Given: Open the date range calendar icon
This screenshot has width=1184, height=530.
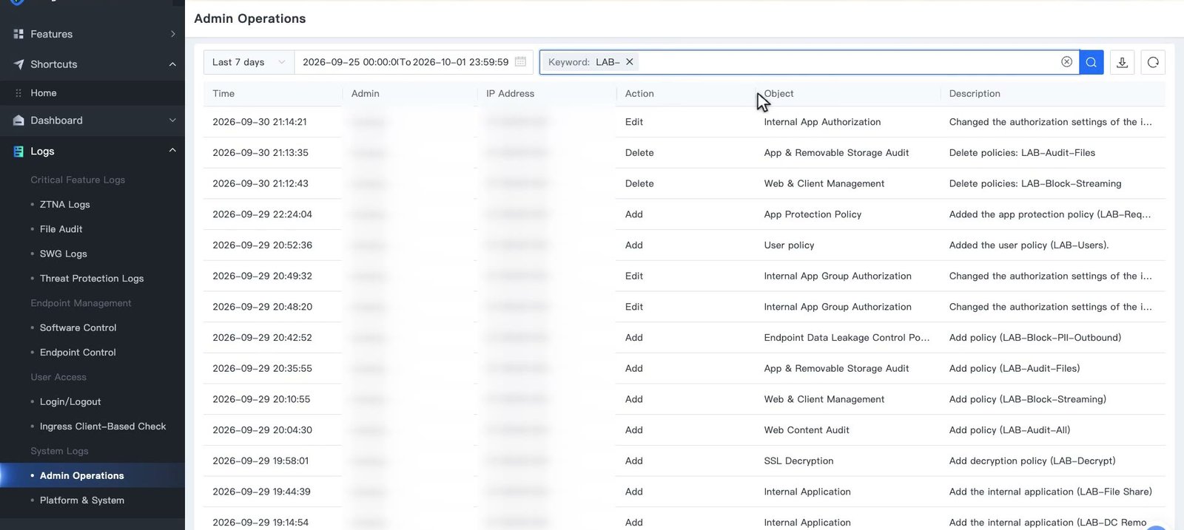Looking at the screenshot, I should coord(520,62).
